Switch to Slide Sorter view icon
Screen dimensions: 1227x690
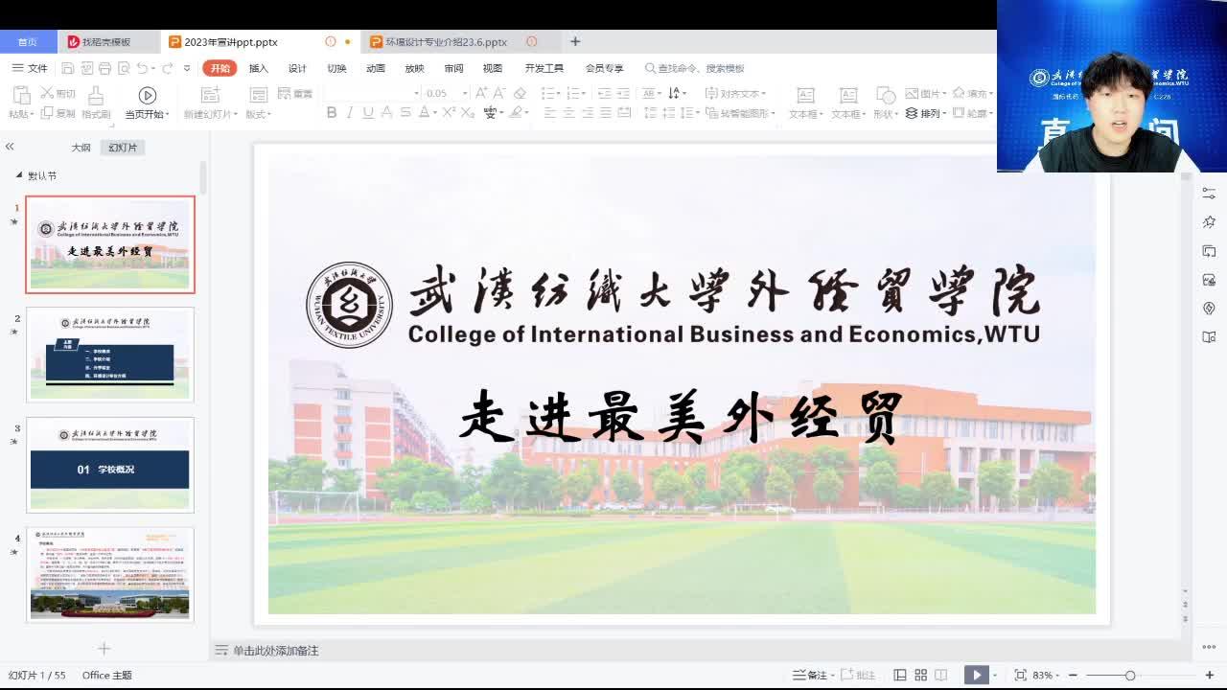[920, 675]
